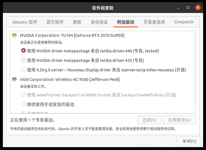Open the 其它软件 tab
This screenshot has height=150, width=206.
tap(55, 22)
